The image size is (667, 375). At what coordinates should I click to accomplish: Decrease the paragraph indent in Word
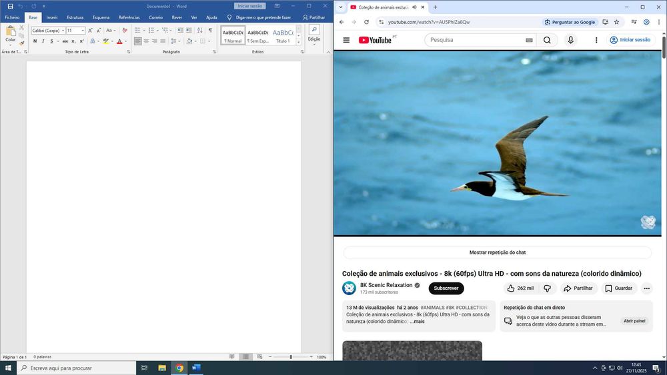(180, 31)
